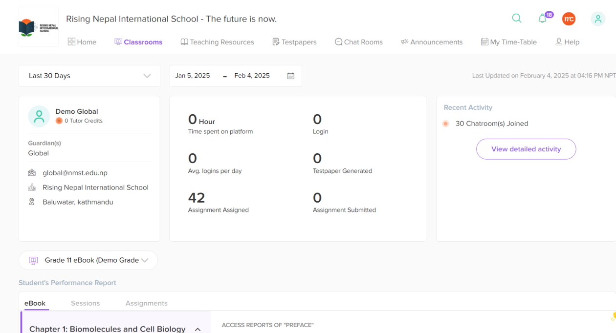616x333 pixels.
Task: Click the Jan 5, 2025 start date field
Action: (193, 76)
